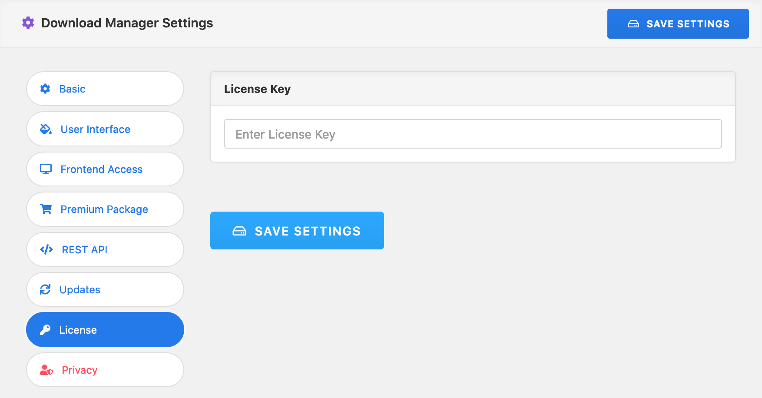Open the REST API tab
This screenshot has width=762, height=398.
(105, 249)
